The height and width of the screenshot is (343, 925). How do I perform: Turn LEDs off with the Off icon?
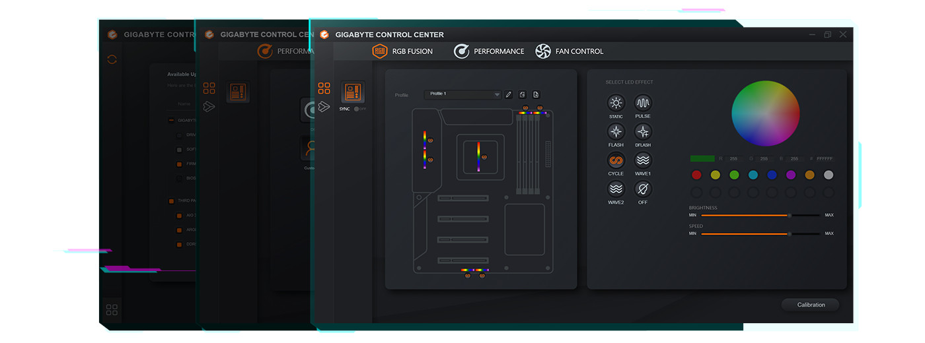(x=643, y=189)
